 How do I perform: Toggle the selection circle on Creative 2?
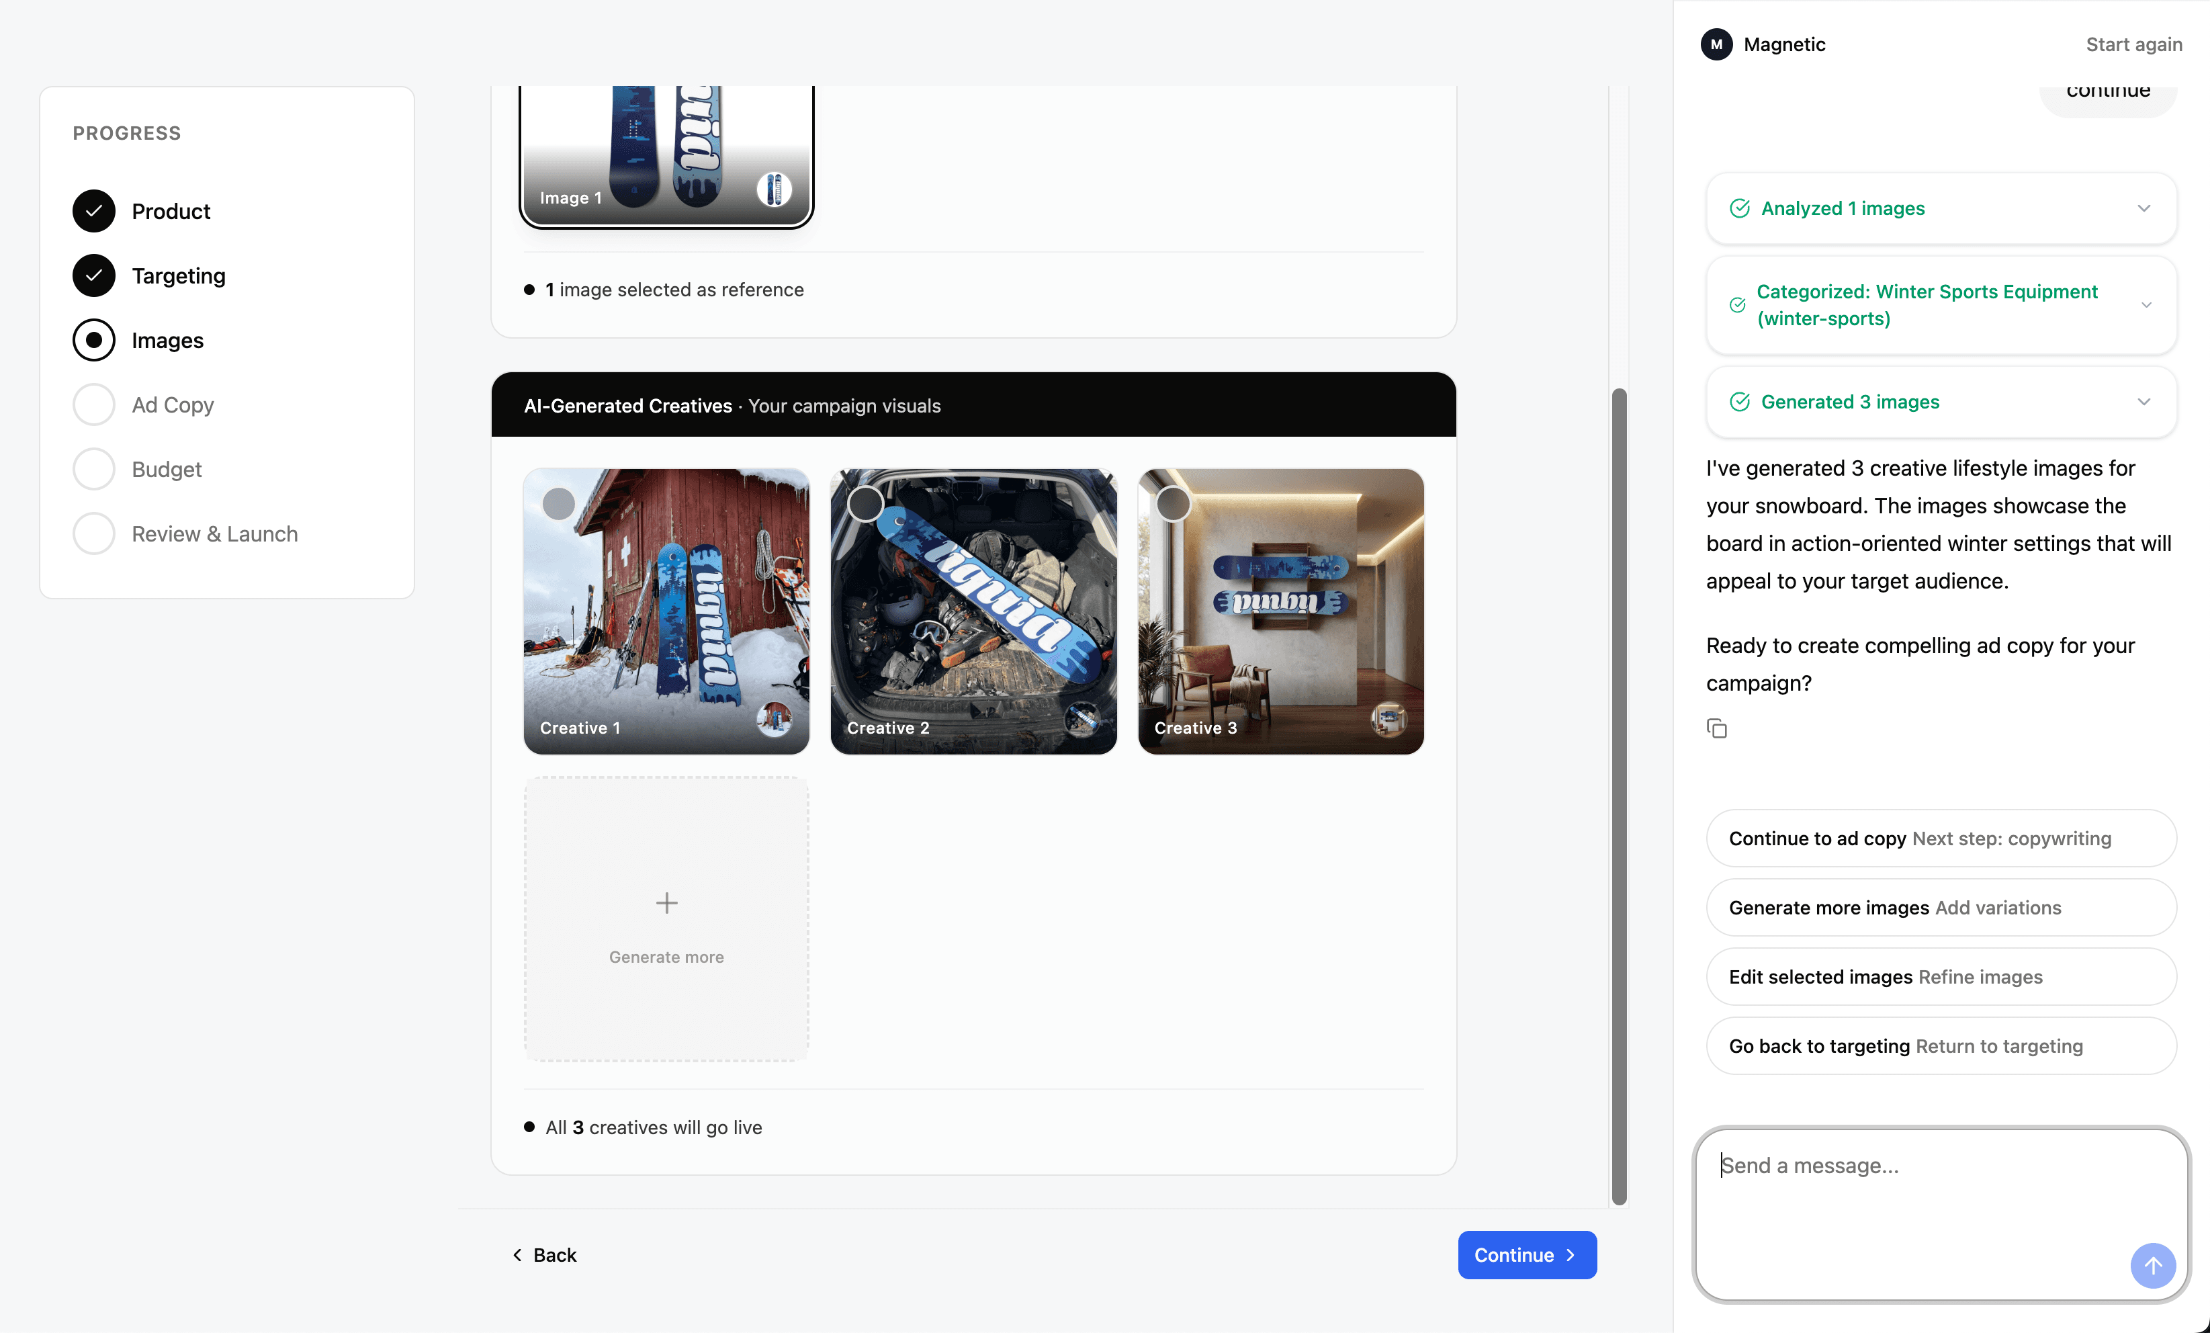coord(864,504)
